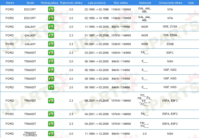Select the TRANSIT TOURNEO model cell
This screenshot has height=138, width=199.
coord(30,134)
